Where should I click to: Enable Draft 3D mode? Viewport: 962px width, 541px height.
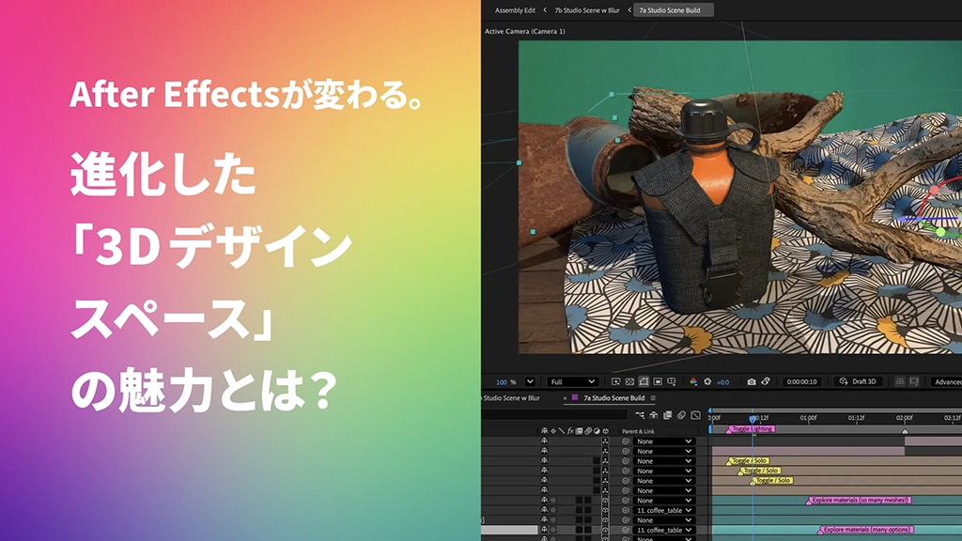click(864, 381)
